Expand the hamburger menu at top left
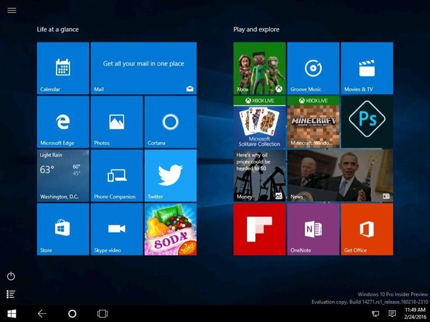The height and width of the screenshot is (322, 430). pyautogui.click(x=12, y=11)
